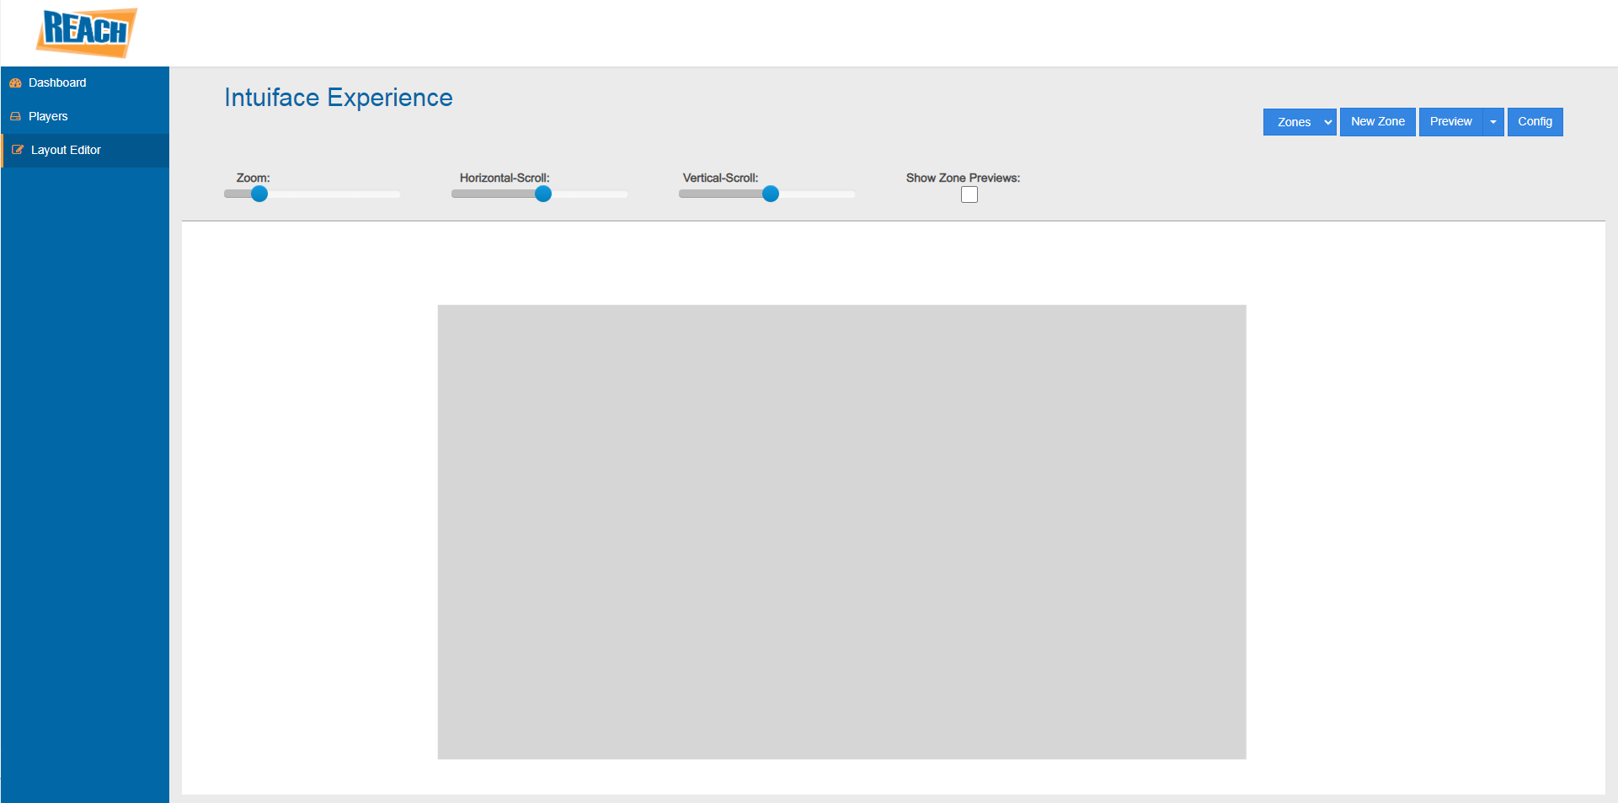
Task: Click the right end of the Zoom track
Action: click(x=396, y=194)
